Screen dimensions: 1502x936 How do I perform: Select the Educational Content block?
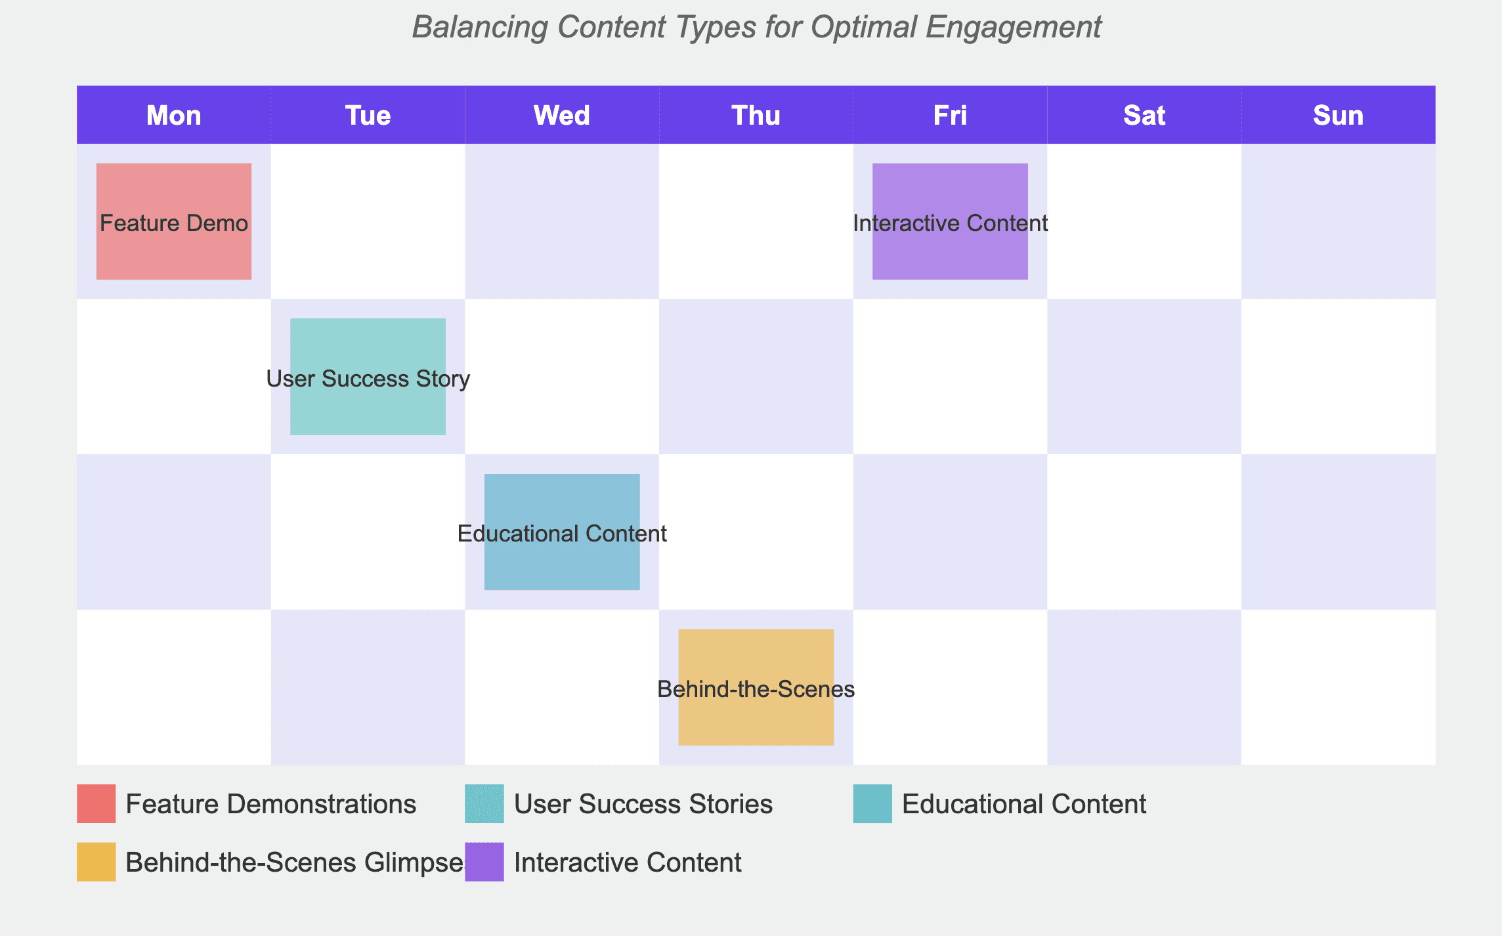562,532
